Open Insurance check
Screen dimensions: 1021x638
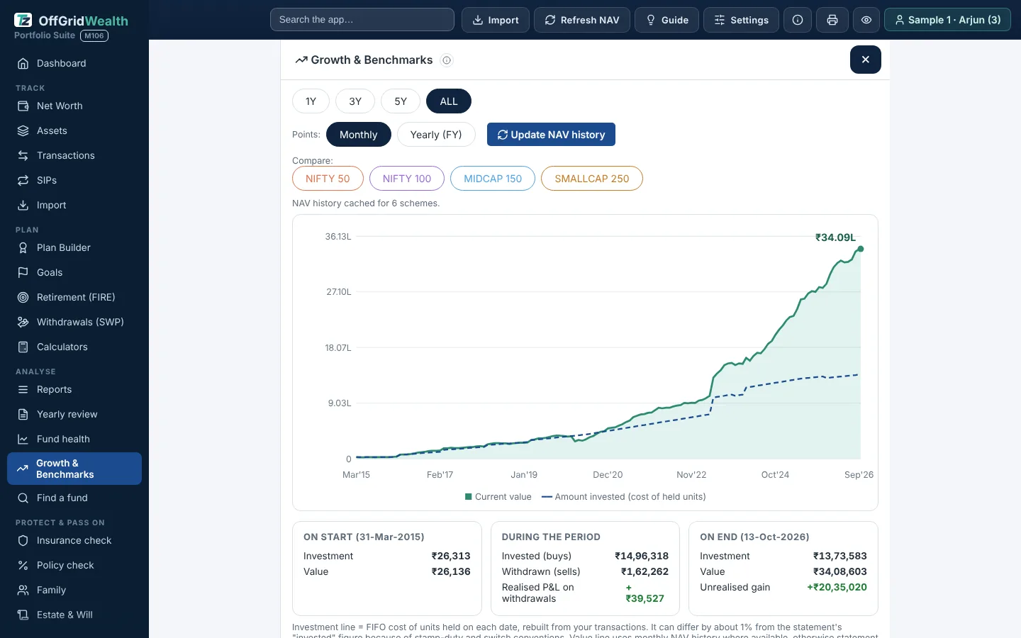point(74,540)
